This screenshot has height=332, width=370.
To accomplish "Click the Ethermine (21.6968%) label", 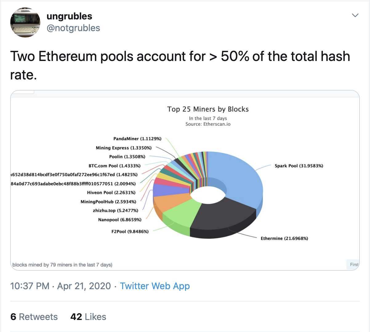I will pos(284,238).
